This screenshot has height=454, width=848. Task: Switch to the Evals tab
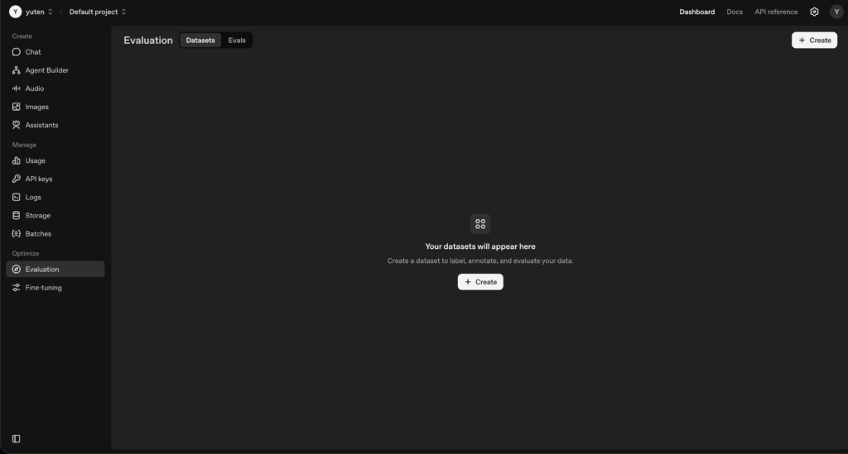[237, 40]
